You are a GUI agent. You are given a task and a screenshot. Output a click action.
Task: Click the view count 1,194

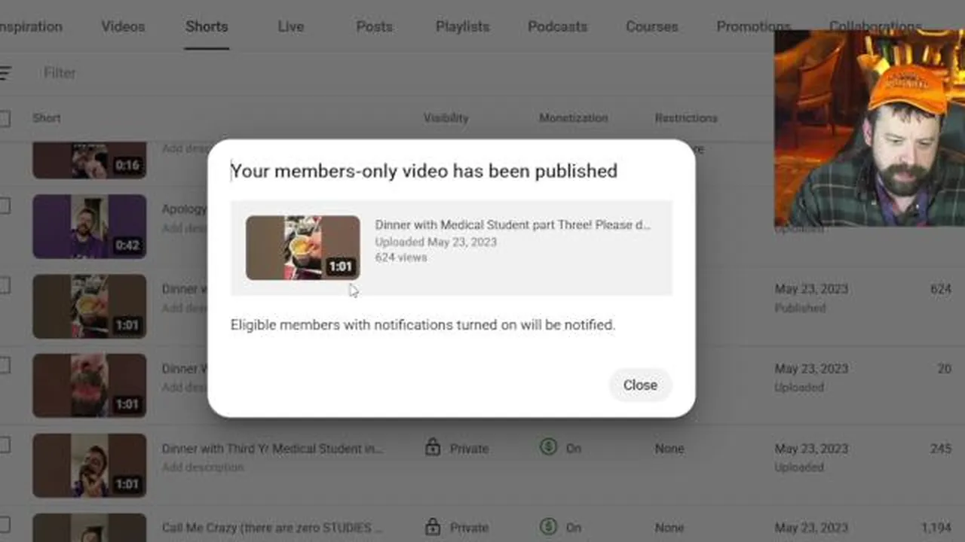pyautogui.click(x=936, y=528)
